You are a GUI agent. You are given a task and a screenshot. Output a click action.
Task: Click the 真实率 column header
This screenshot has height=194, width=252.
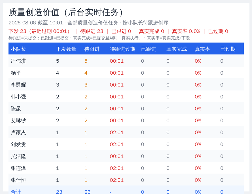pyautogui.click(x=202, y=49)
